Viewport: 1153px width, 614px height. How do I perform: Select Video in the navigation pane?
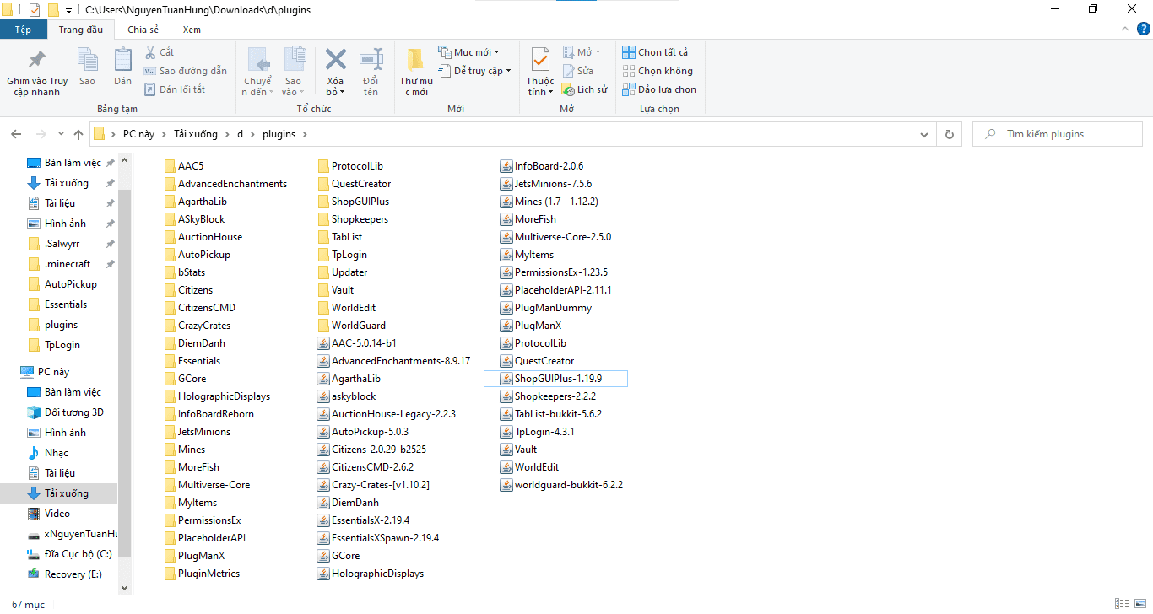pyautogui.click(x=49, y=514)
